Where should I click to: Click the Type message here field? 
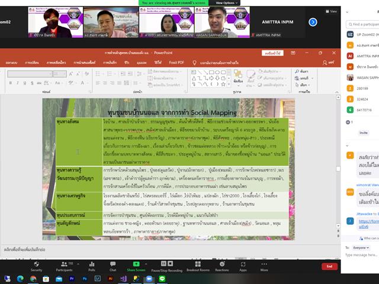click(362, 255)
